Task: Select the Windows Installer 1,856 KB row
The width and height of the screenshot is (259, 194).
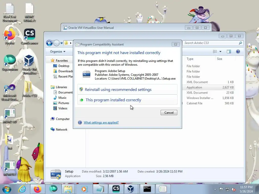Action: click(208, 98)
